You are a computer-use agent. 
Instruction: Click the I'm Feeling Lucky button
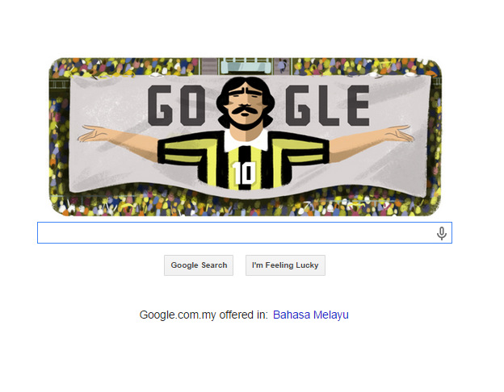point(285,265)
